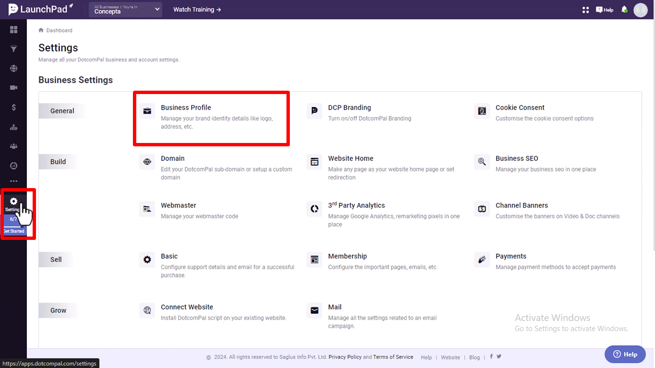The image size is (655, 368).
Task: Select the General settings tab
Action: [62, 111]
